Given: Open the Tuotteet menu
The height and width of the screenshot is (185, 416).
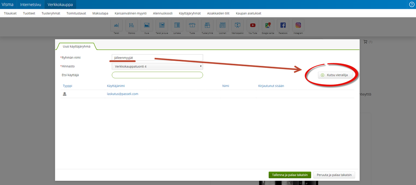Looking at the screenshot, I should [29, 13].
